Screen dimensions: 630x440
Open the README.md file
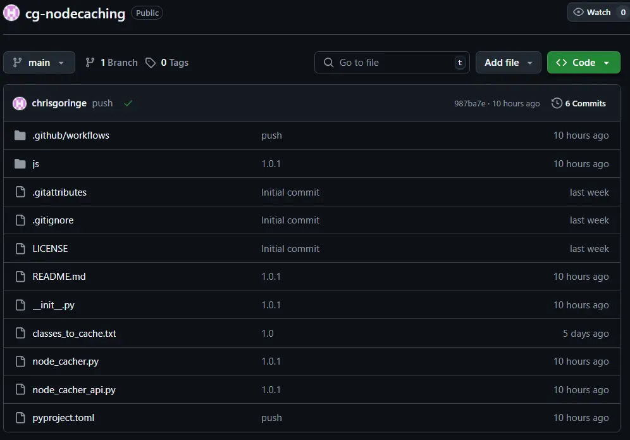click(59, 277)
